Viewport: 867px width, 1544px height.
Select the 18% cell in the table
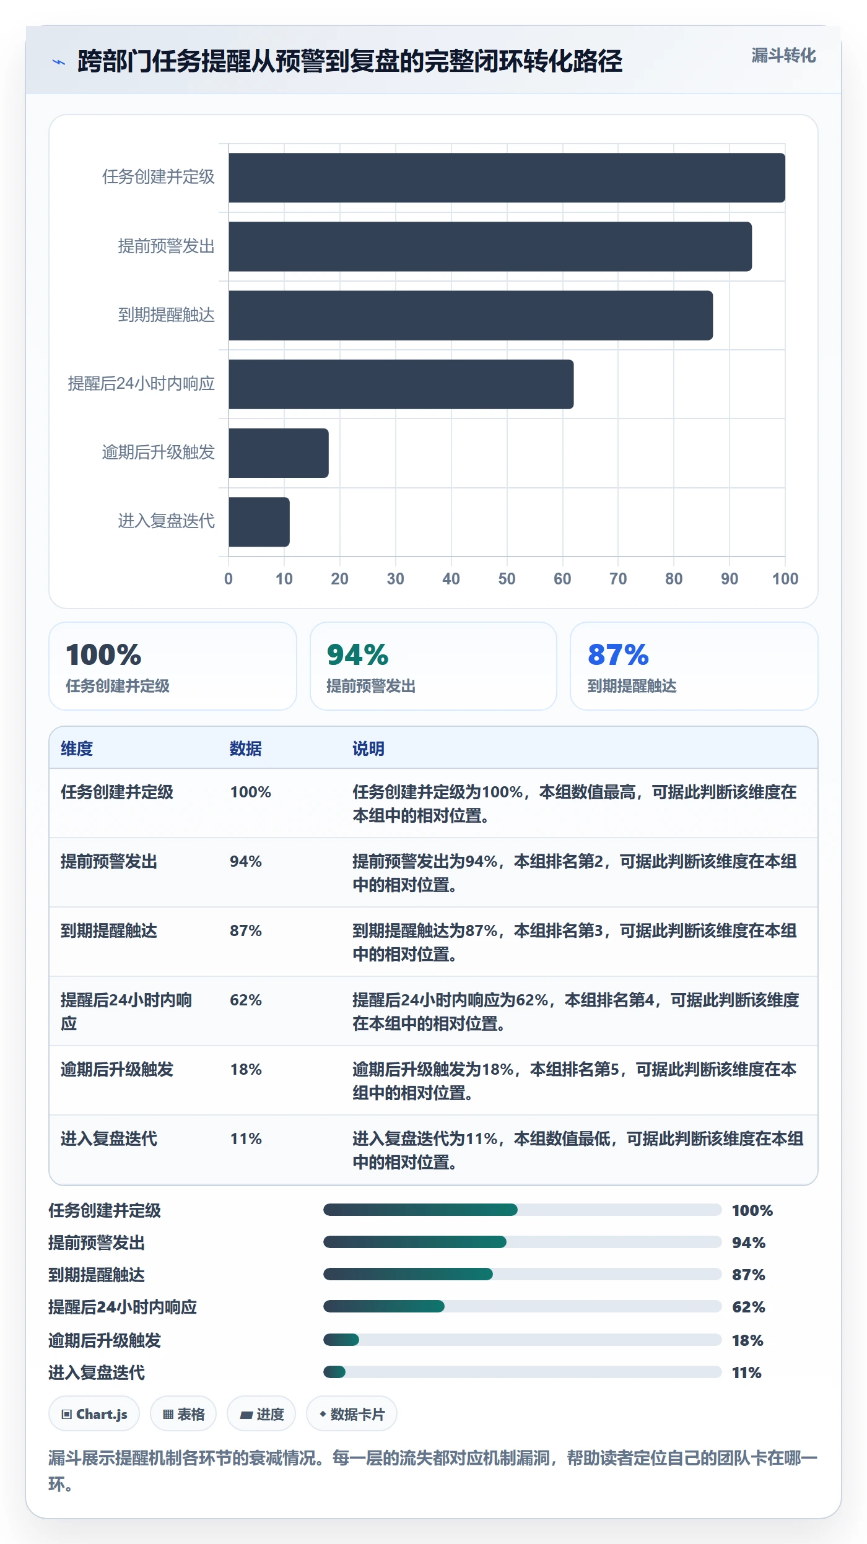coord(246,1069)
